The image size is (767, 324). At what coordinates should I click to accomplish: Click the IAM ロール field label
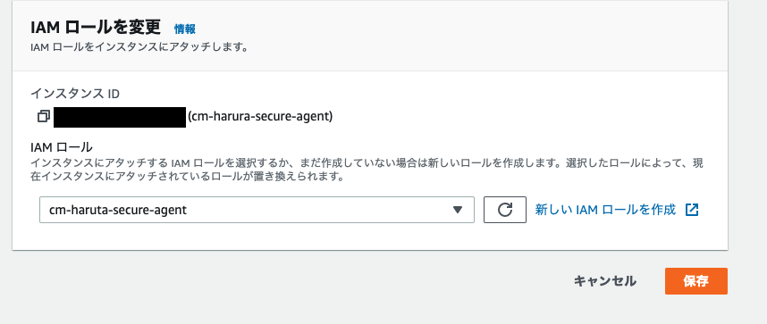[62, 146]
